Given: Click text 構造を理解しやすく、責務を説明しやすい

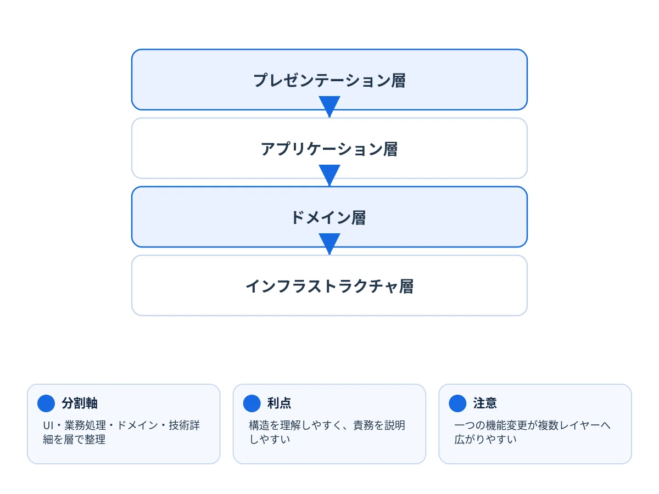Looking at the screenshot, I should click(x=327, y=433).
